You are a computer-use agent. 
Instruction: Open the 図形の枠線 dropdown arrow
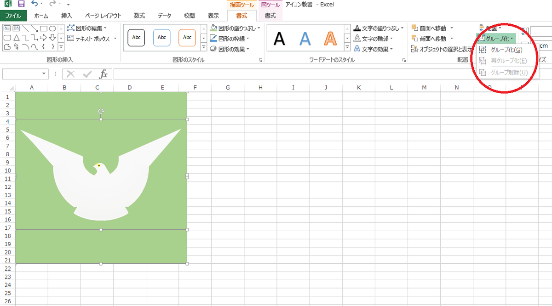click(247, 39)
